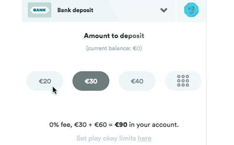Choose the €40 deposit amount

[137, 81]
